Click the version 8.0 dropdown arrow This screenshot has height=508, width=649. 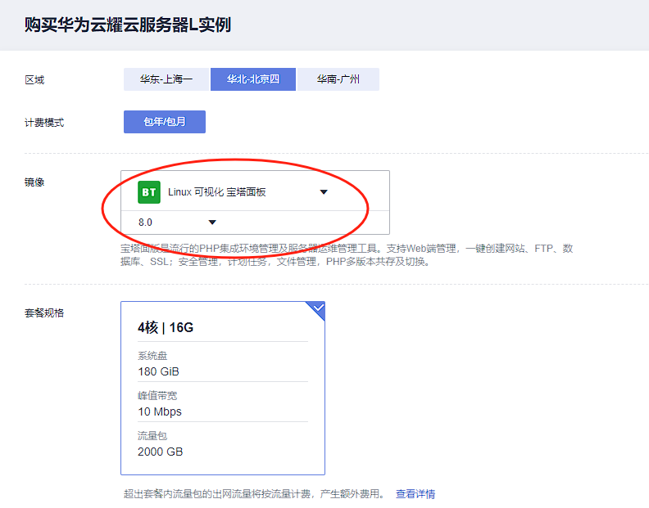pos(212,223)
